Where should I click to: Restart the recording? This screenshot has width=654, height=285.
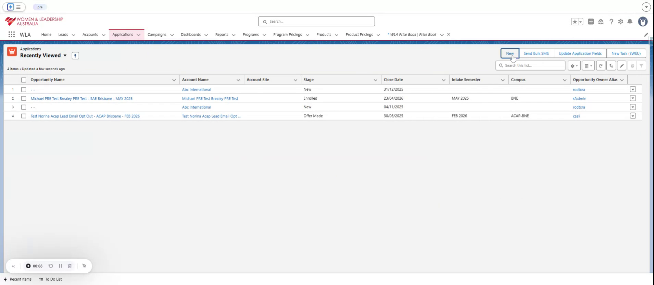[51, 266]
